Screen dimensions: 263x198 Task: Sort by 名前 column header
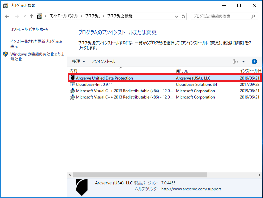click(121, 71)
